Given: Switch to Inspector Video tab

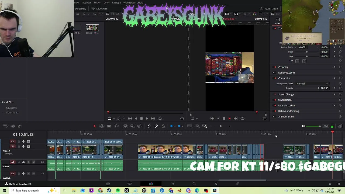Looking at the screenshot, I should pyautogui.click(x=278, y=21).
